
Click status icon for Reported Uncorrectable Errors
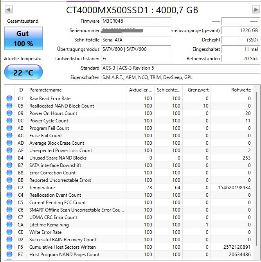click(9, 180)
